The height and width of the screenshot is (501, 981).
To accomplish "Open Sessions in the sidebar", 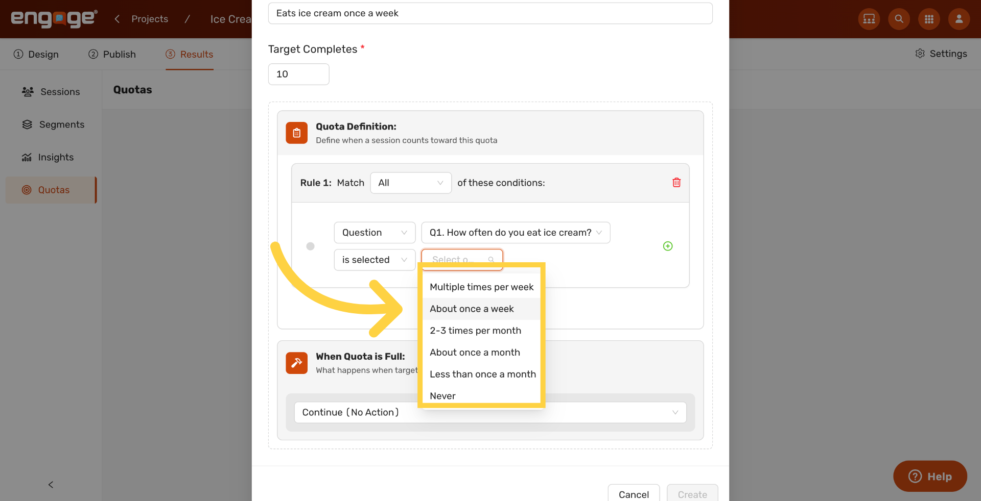I will point(51,92).
